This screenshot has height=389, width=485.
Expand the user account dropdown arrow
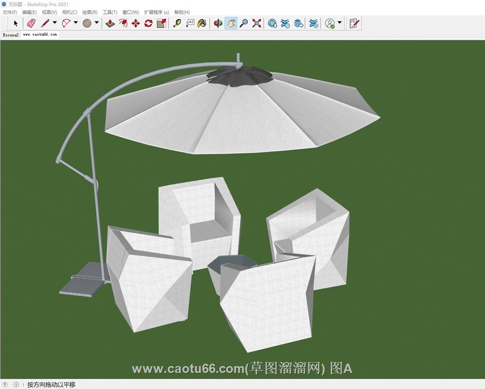[x=340, y=22]
